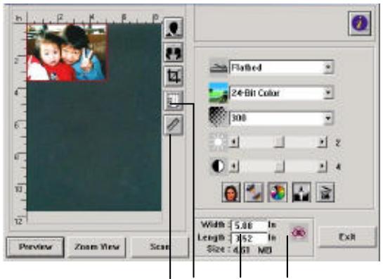
Task: Click the Scan button
Action: tap(160, 247)
